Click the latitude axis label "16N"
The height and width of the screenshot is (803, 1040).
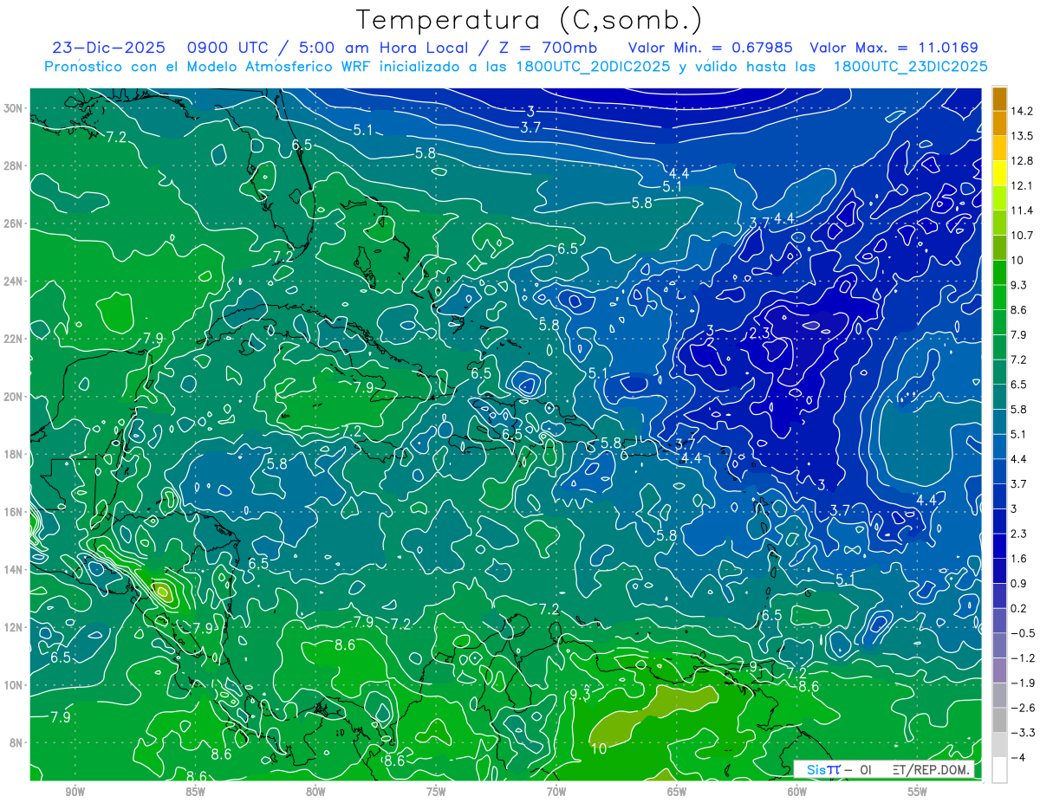(15, 512)
